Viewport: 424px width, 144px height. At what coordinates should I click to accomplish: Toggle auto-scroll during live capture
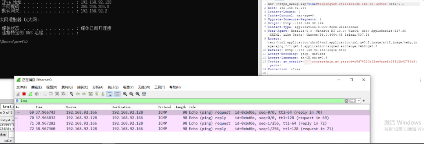[x=110, y=94]
